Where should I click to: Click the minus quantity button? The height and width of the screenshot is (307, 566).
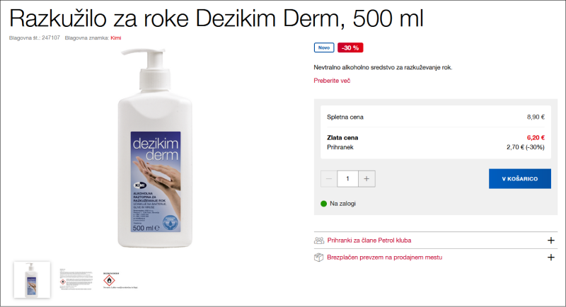pyautogui.click(x=329, y=178)
